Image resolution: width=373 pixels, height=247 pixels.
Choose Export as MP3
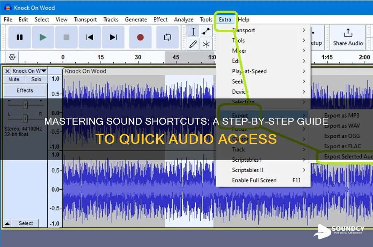point(342,116)
